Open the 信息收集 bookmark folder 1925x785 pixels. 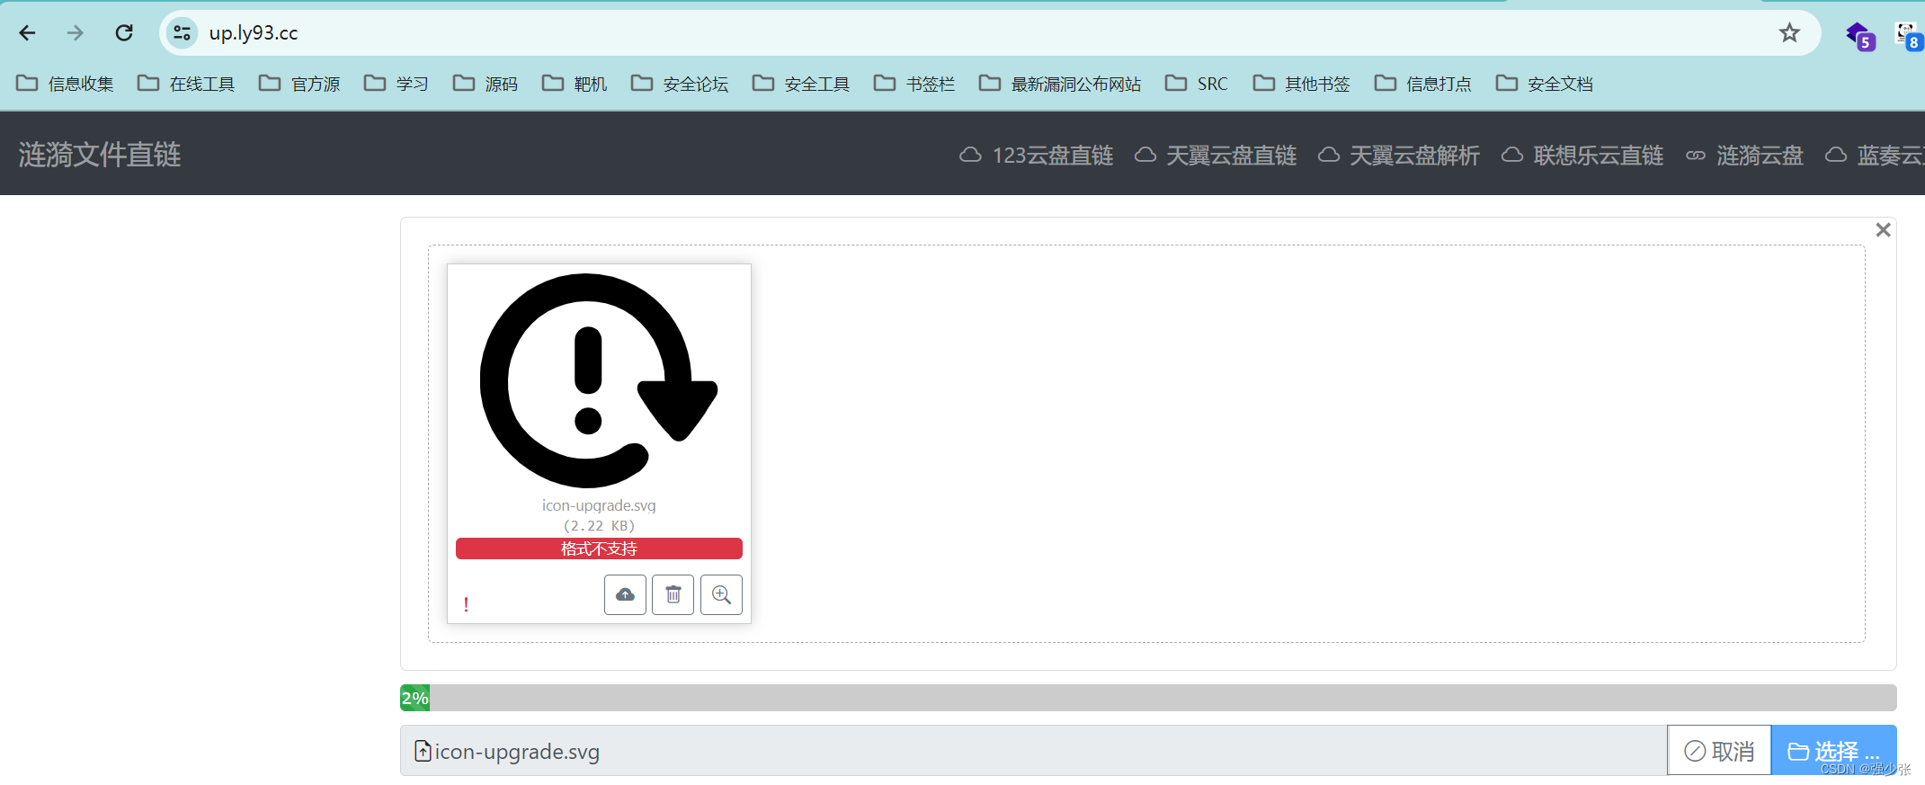coord(66,84)
